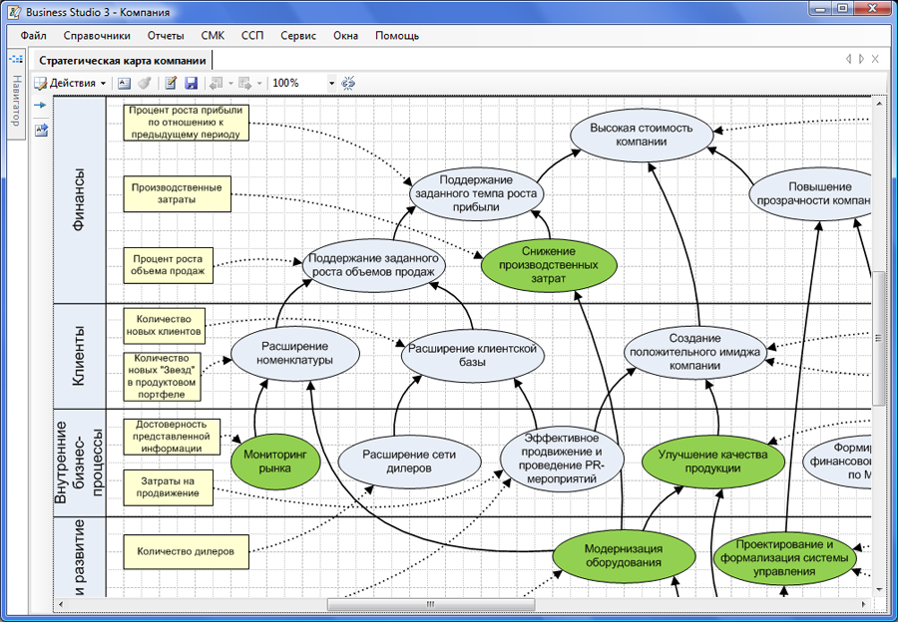Open the Справочники menu
Viewport: 898px width, 622px height.
tap(104, 36)
